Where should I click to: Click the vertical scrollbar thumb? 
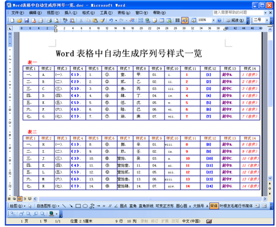[270, 74]
